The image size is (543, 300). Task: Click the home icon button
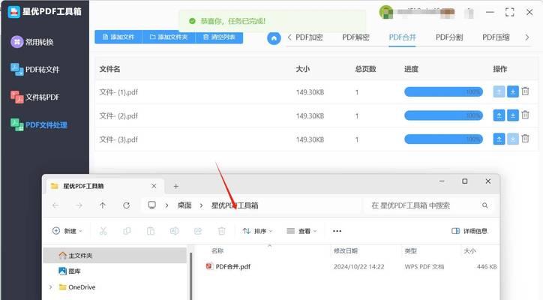[x=274, y=38]
